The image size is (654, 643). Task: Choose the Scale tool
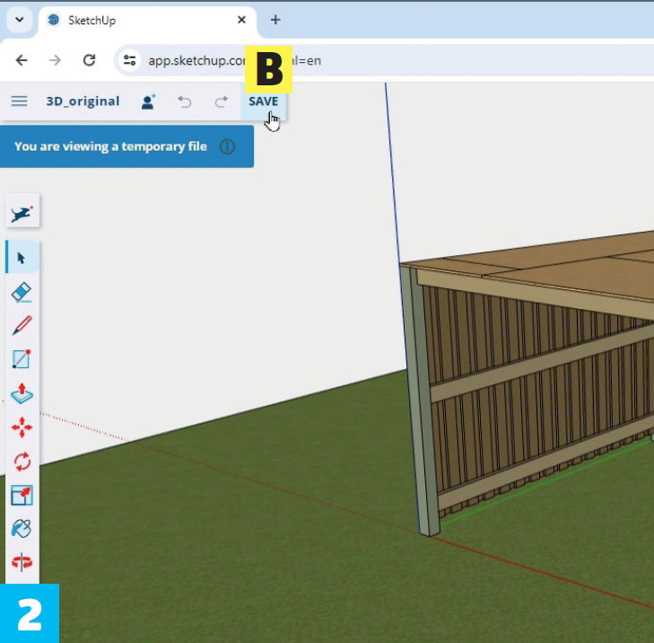[x=22, y=495]
